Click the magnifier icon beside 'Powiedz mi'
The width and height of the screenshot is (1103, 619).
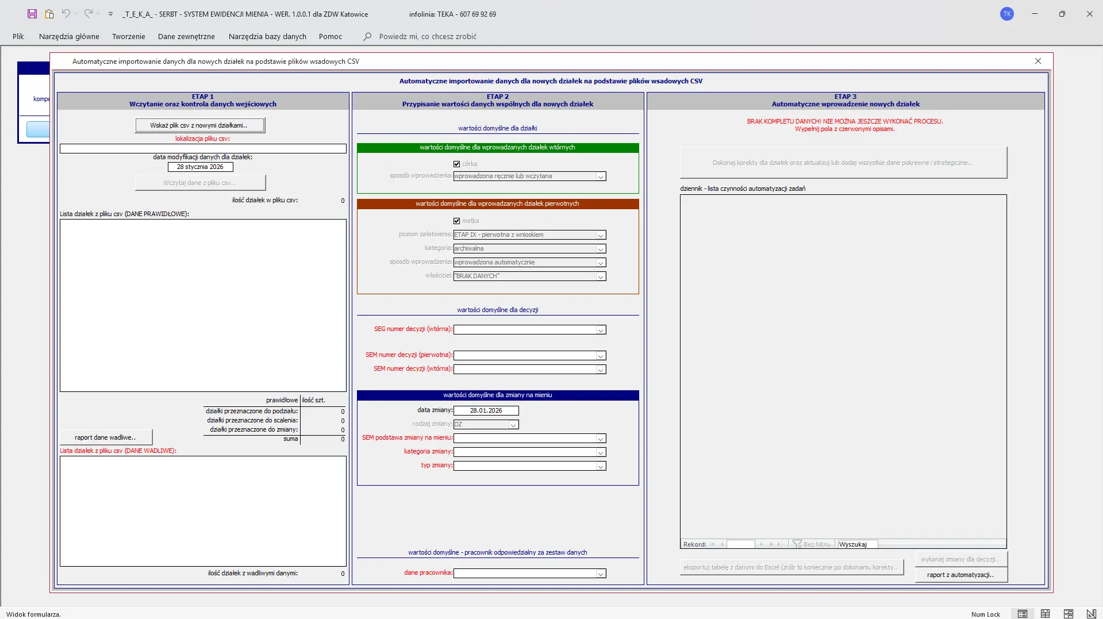tap(367, 36)
